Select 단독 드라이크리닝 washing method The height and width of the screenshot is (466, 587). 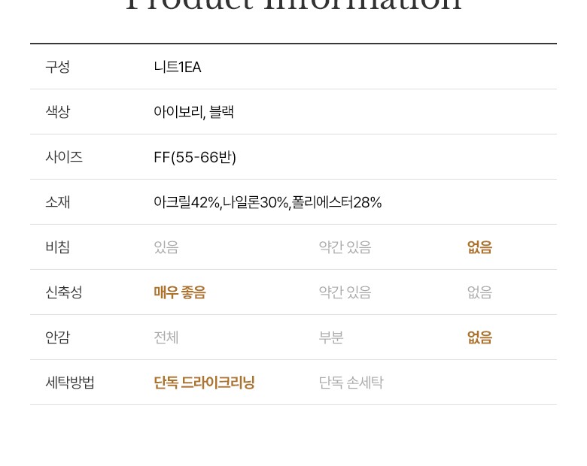(204, 383)
